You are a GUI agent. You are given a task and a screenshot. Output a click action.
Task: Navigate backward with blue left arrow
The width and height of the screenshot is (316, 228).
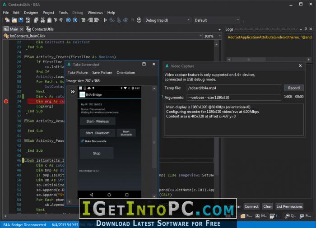(x=68, y=20)
